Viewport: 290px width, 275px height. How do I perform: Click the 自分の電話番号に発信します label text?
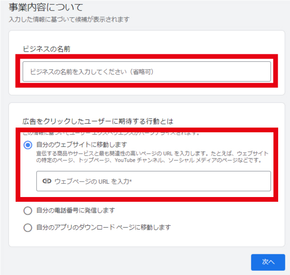click(x=75, y=210)
